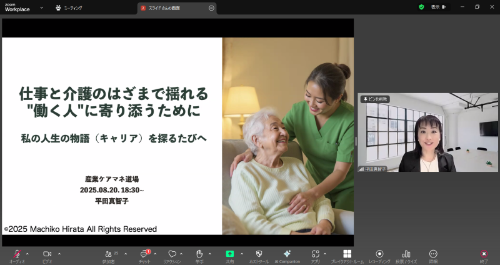Expand share options arrow
This screenshot has height=265, width=500.
[241, 254]
